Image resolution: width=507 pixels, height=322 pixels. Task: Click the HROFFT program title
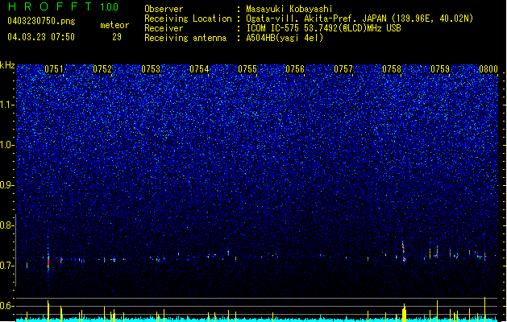coord(51,6)
